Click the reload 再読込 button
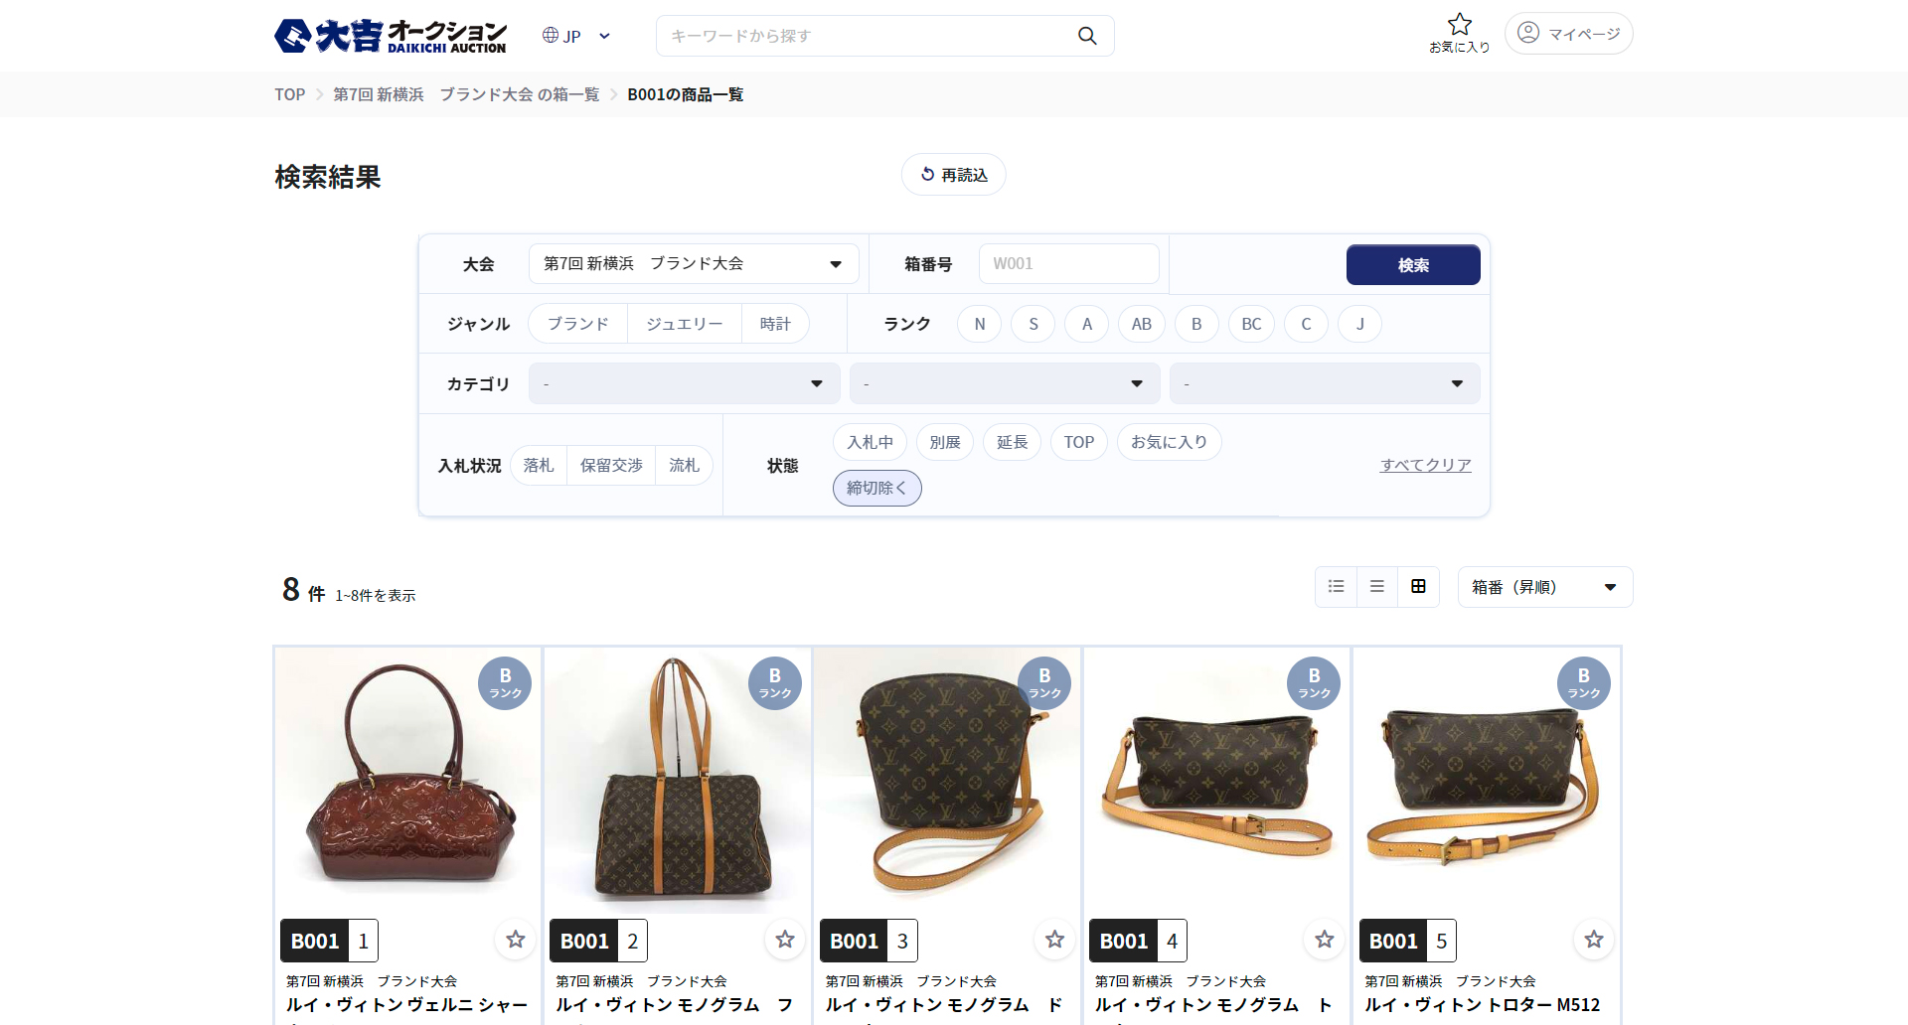The image size is (1908, 1025). pos(954,175)
